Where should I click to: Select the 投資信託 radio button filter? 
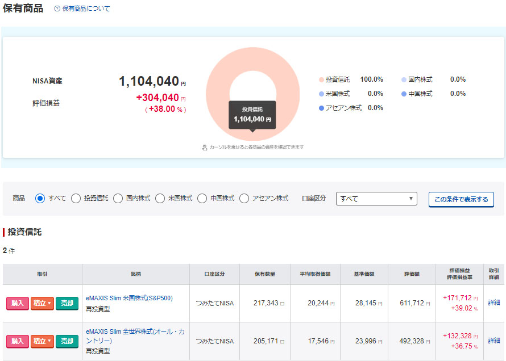(76, 199)
